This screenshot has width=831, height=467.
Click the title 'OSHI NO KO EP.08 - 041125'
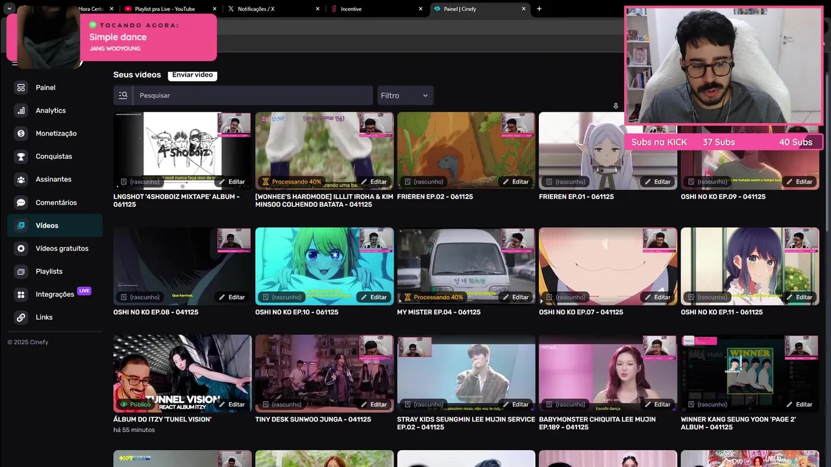point(156,312)
